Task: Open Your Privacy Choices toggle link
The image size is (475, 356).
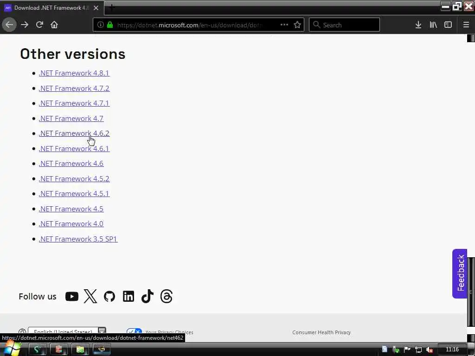Action: pos(160,332)
